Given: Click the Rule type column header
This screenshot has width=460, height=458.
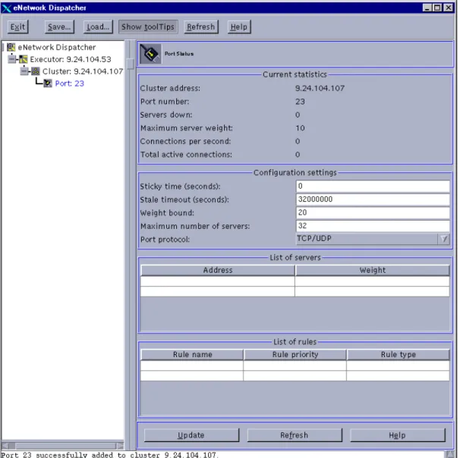Looking at the screenshot, I should [x=399, y=355].
